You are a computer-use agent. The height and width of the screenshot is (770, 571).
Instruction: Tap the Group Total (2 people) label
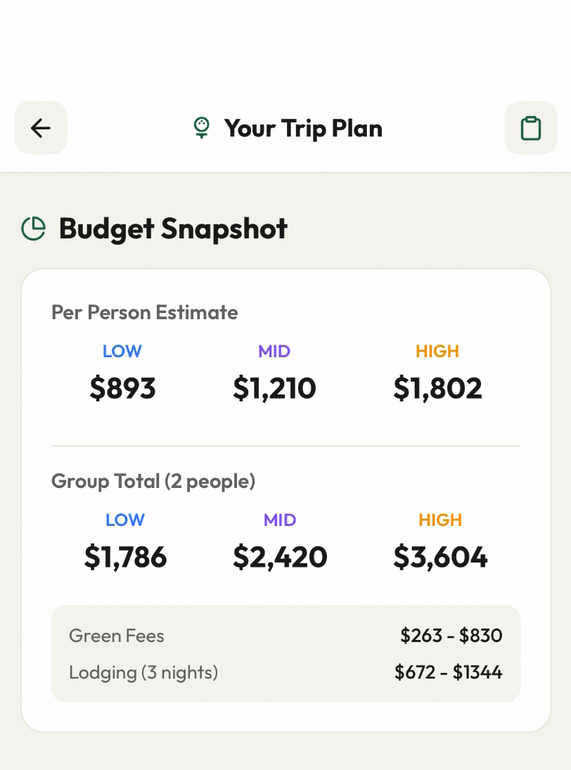click(x=153, y=481)
